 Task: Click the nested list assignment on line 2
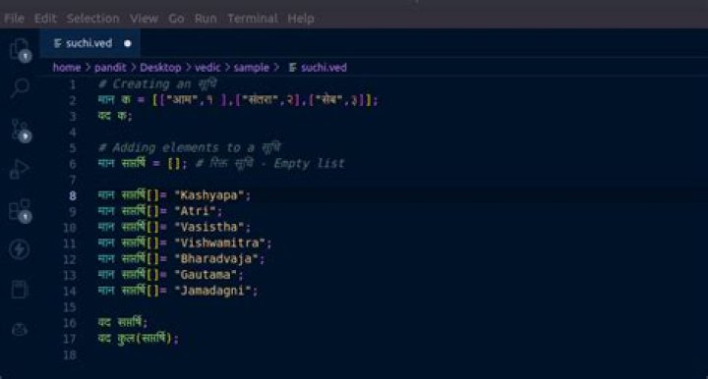238,100
